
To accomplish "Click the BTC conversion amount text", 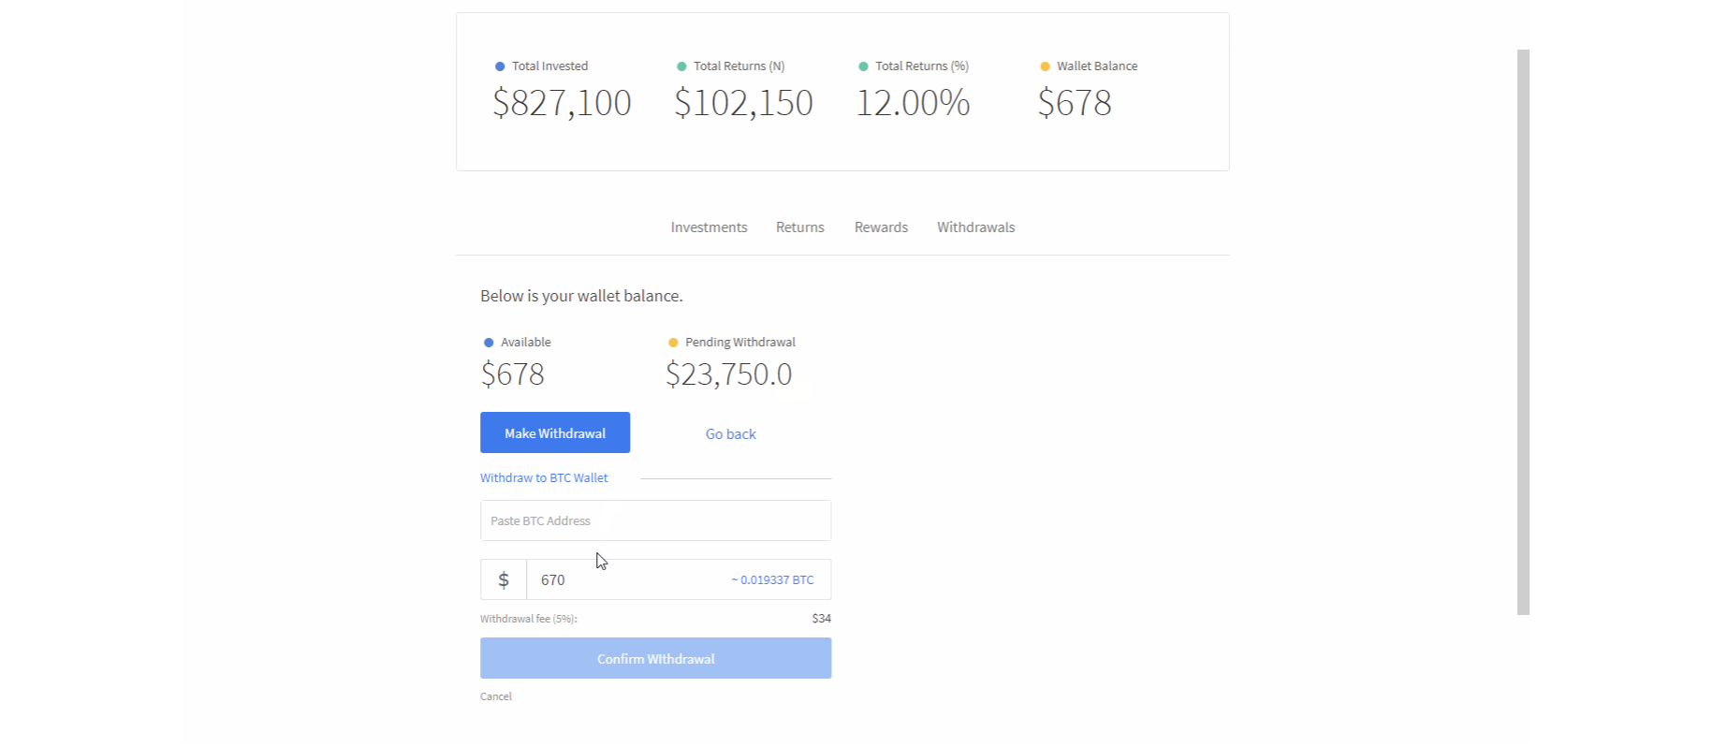I will coord(772,580).
